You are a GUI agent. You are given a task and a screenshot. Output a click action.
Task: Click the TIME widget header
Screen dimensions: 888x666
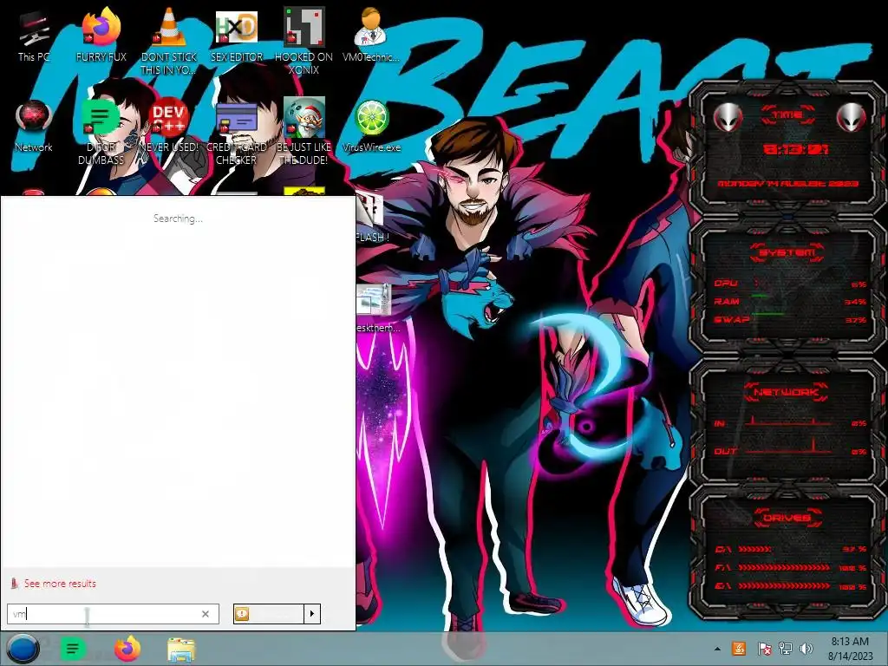coord(787,115)
